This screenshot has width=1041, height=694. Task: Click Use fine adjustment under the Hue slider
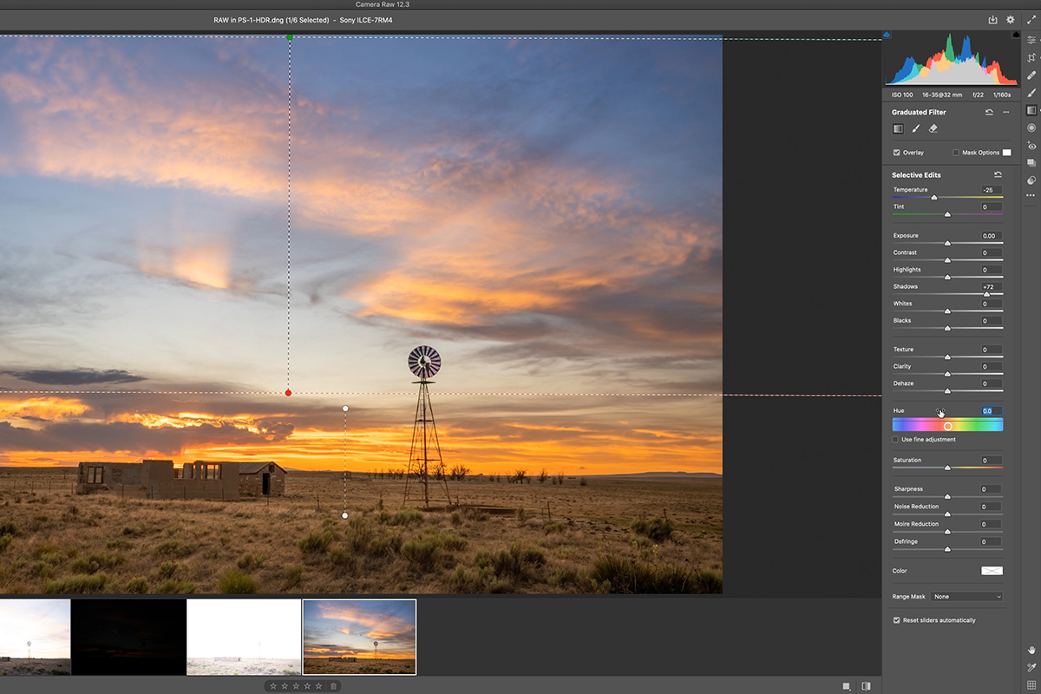click(x=895, y=439)
